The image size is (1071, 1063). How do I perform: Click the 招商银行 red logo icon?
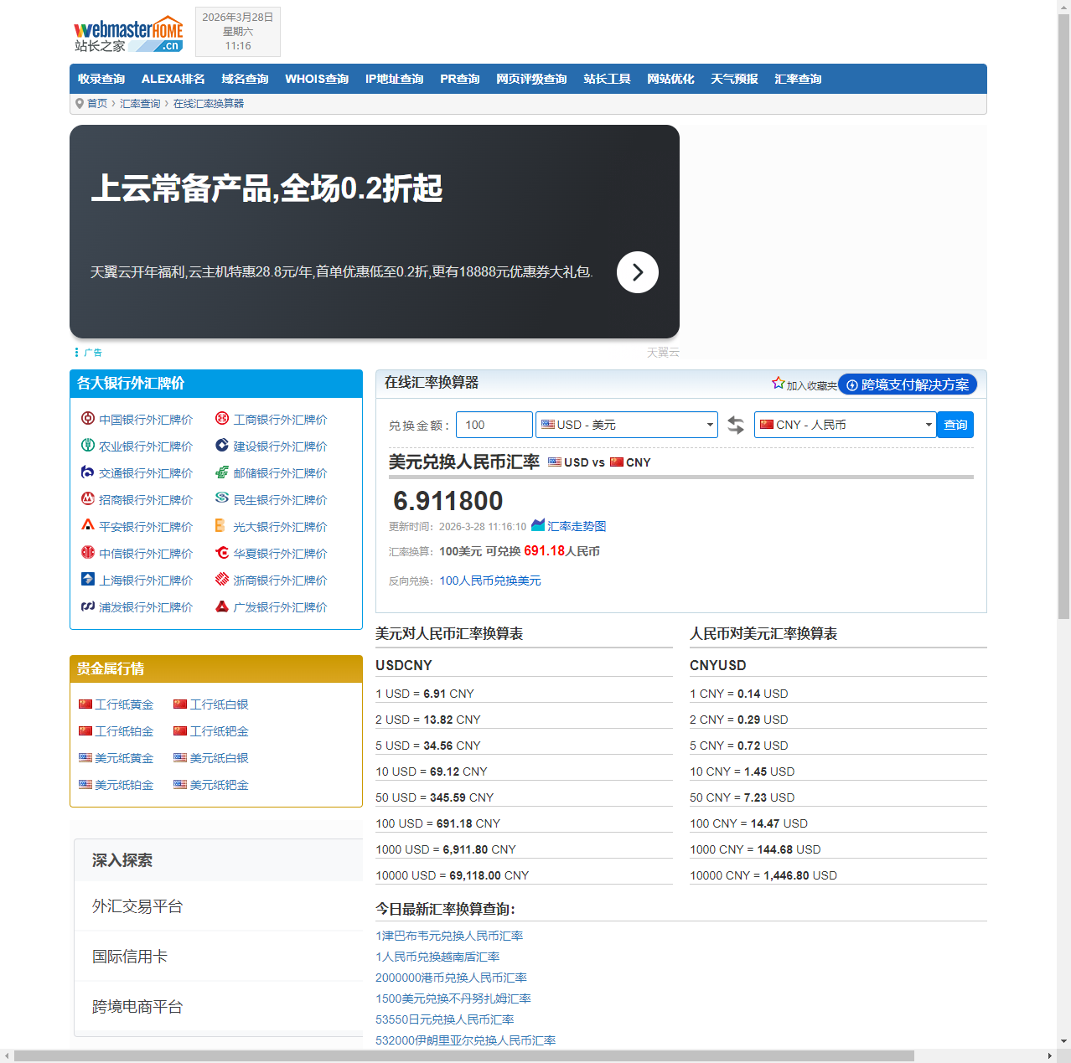(87, 499)
